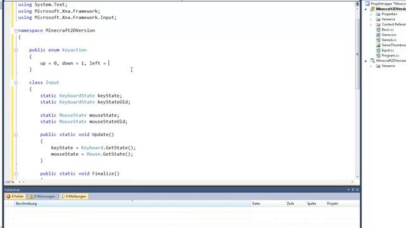
Task: Click the Verweise icon under the content project
Action: click(378, 66)
